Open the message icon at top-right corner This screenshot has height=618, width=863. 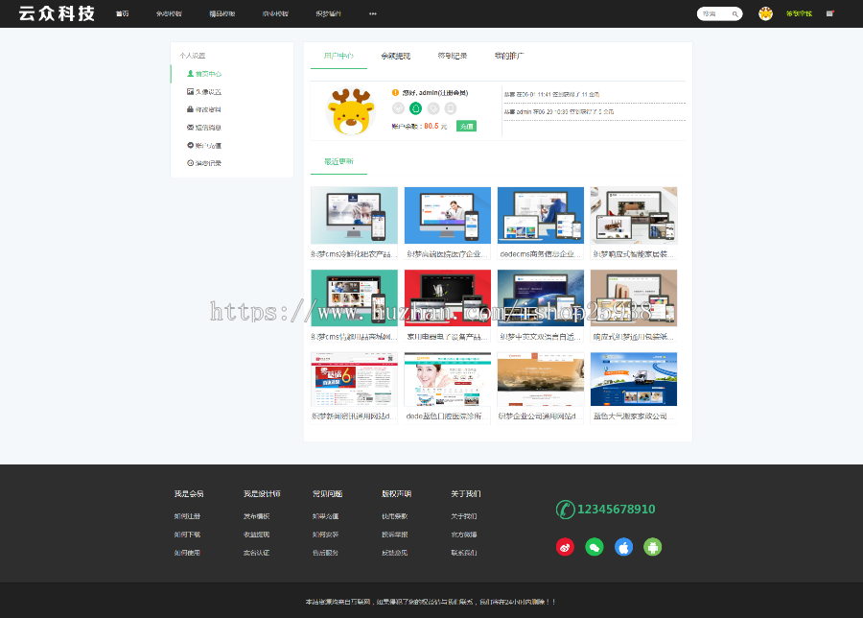[829, 13]
